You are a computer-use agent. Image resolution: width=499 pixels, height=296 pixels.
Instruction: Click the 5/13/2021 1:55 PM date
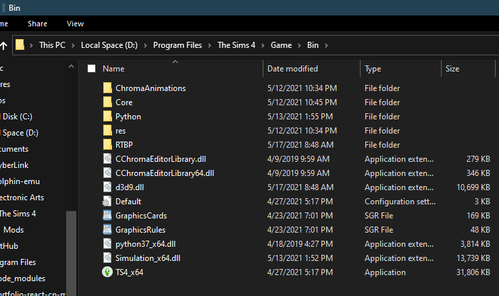pyautogui.click(x=300, y=117)
